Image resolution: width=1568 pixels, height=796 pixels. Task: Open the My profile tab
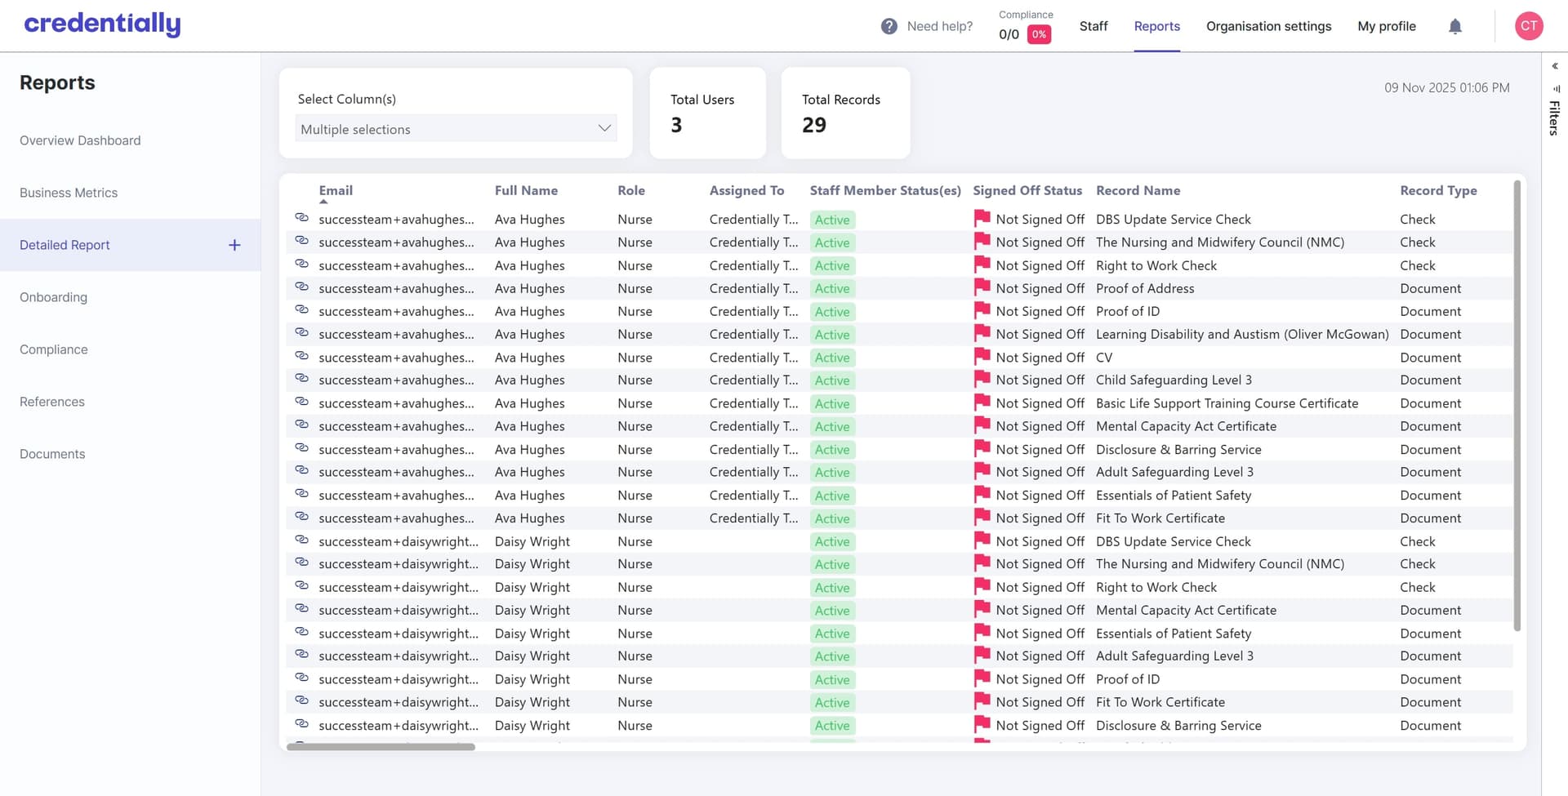(1387, 26)
